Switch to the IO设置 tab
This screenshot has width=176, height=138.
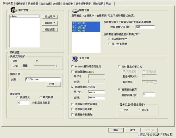click(57, 4)
